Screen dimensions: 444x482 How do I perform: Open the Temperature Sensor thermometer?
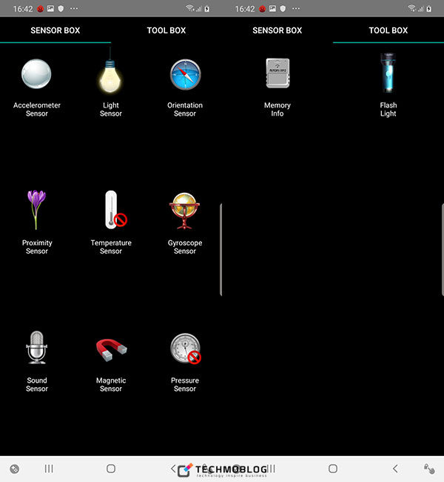coord(112,210)
